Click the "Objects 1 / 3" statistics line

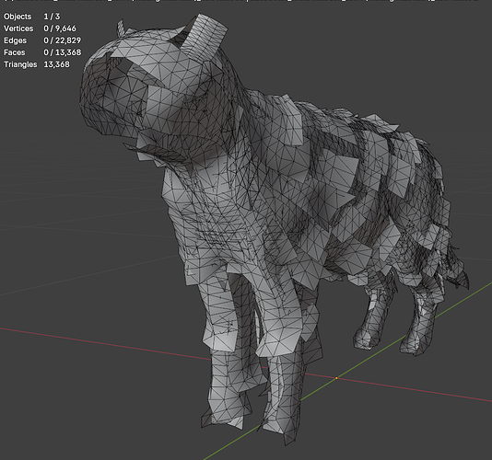click(x=31, y=17)
